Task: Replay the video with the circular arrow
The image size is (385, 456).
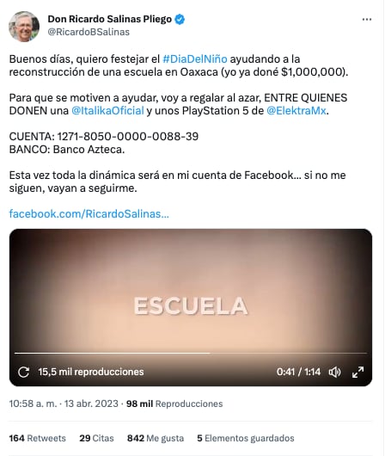Action: pyautogui.click(x=23, y=372)
